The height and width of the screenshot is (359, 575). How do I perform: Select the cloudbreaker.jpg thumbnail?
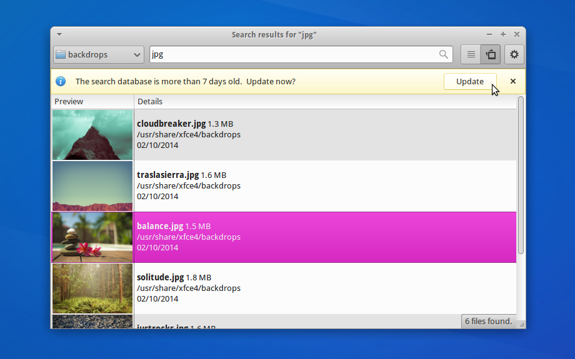92,135
